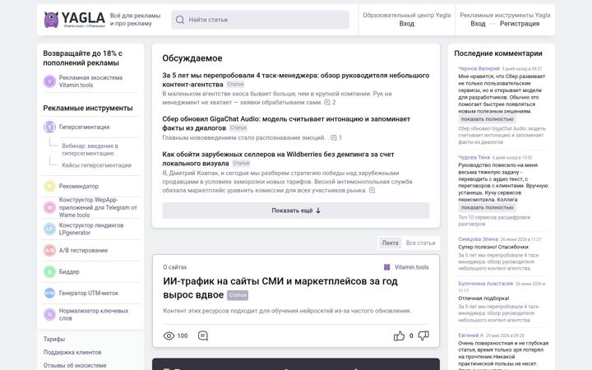Open the Отзывы об экосистеме link
Viewport: 592px width, 370px height.
pos(75,365)
